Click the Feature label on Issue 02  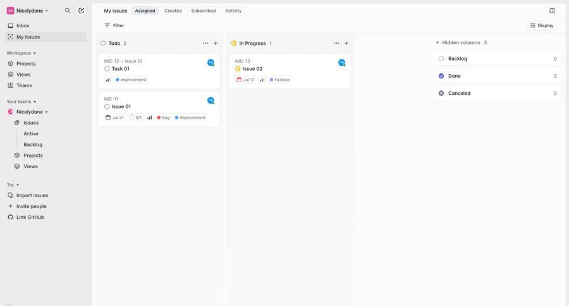(x=280, y=80)
